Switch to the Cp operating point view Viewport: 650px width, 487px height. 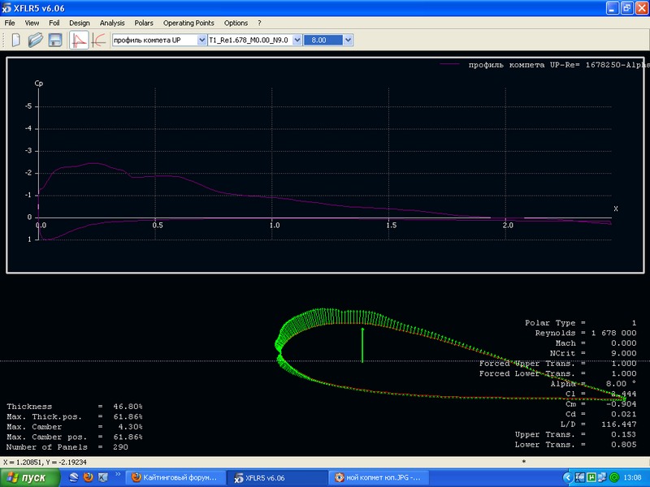(x=80, y=40)
